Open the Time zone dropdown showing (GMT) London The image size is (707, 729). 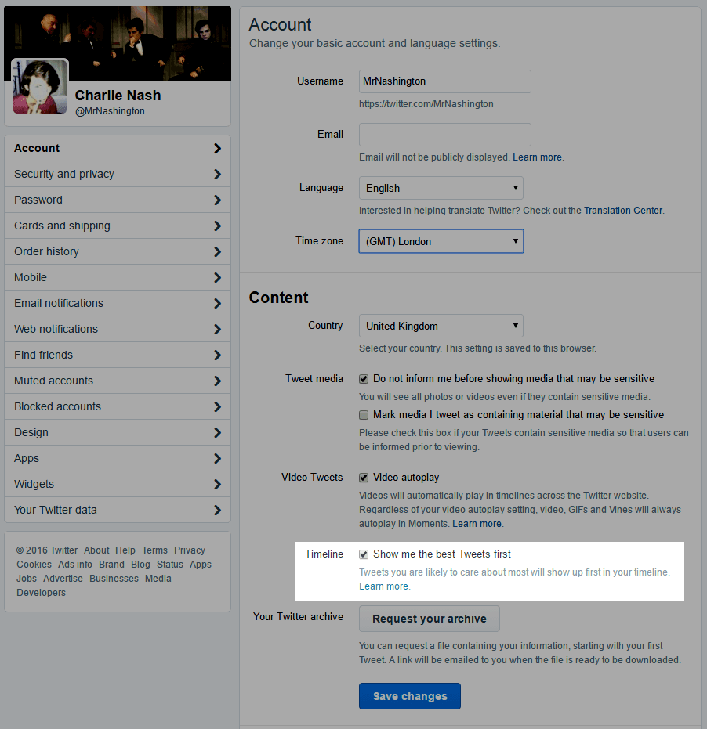[441, 241]
